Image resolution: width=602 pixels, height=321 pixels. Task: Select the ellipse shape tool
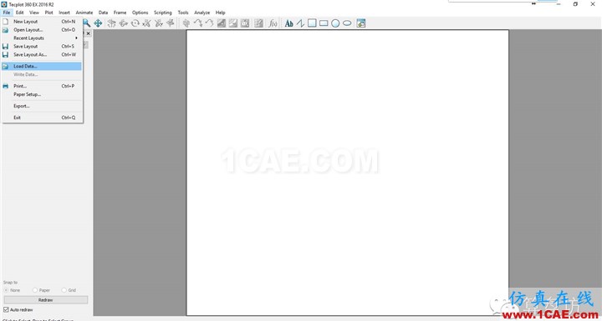pos(347,23)
